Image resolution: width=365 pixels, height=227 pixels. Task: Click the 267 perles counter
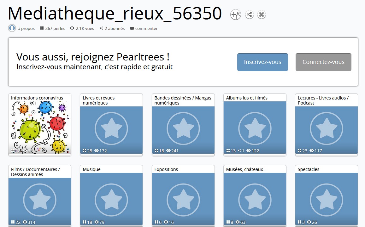[x=53, y=28]
